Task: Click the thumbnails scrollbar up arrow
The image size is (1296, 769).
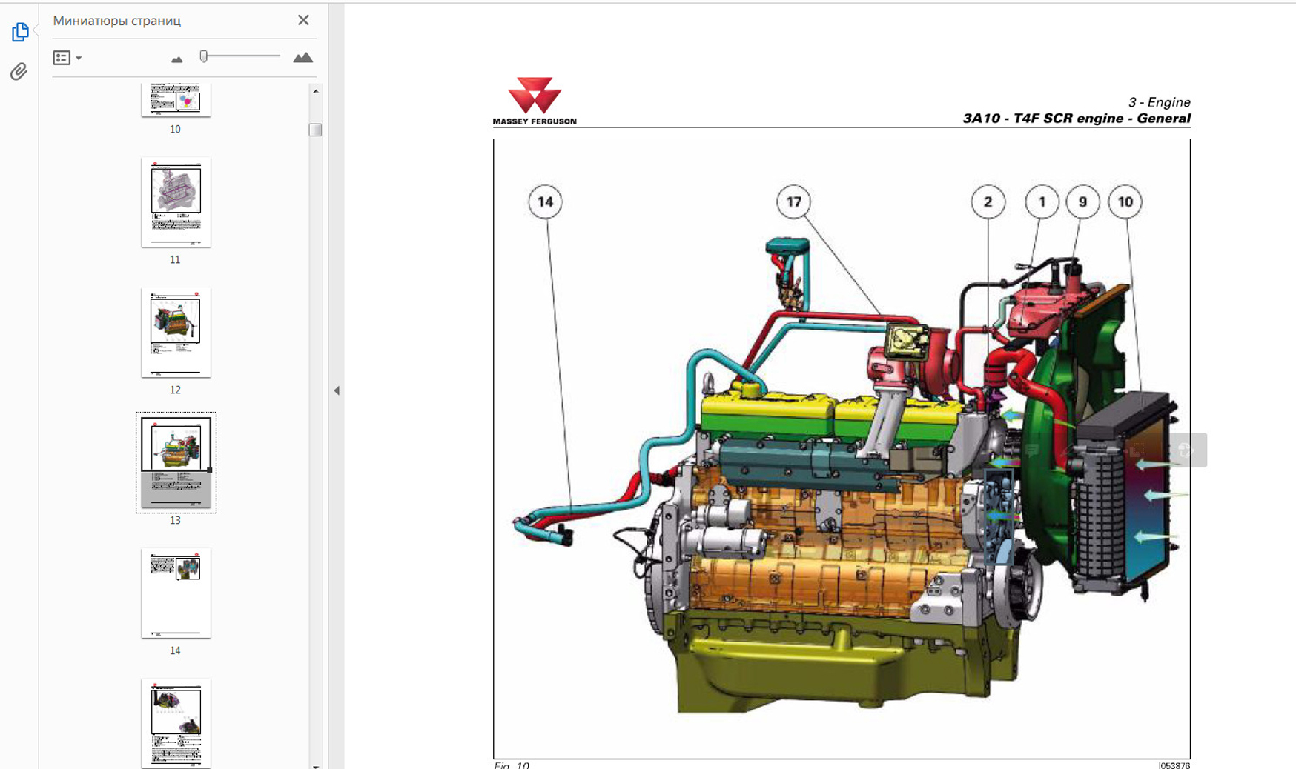Action: [316, 91]
